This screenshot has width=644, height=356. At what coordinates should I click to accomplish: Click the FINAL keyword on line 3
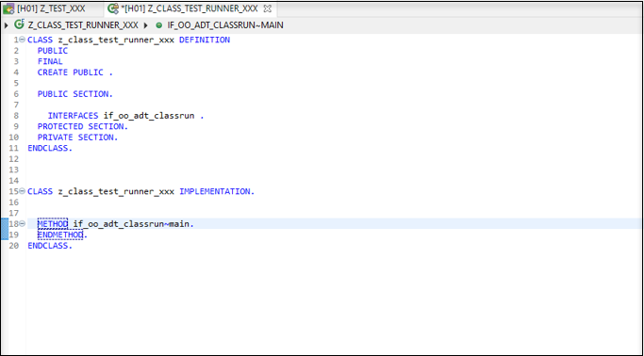[x=50, y=61]
